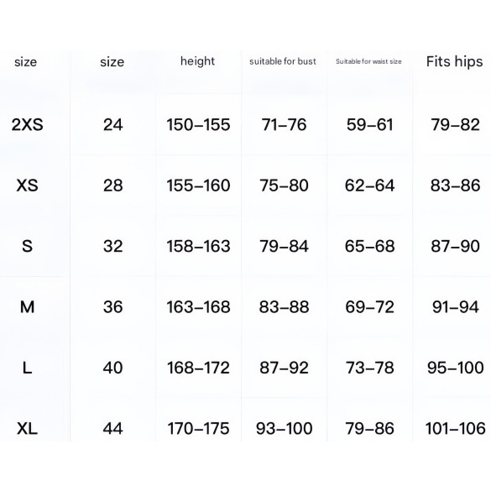Select the XS size row label

coord(27,185)
